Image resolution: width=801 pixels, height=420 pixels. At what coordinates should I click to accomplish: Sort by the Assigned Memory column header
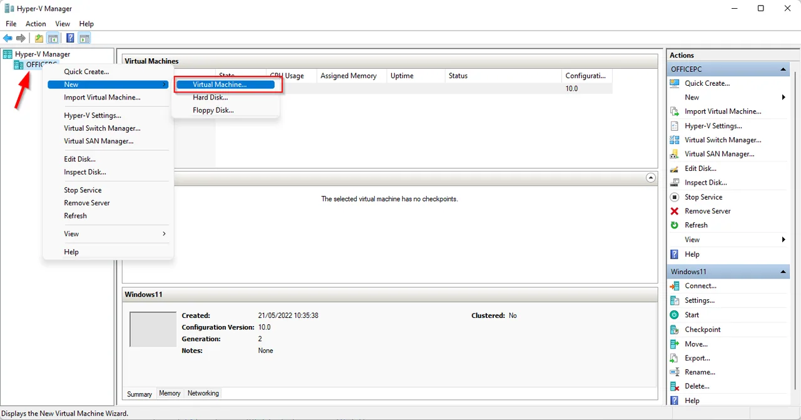point(352,76)
